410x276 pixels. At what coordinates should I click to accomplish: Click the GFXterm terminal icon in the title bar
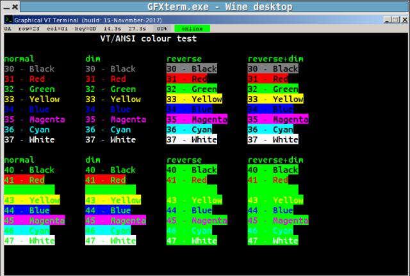pyautogui.click(x=8, y=20)
